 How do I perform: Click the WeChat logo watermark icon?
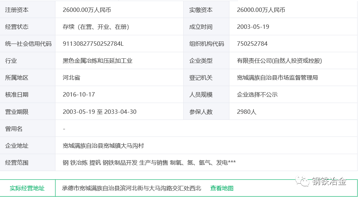point(302,182)
